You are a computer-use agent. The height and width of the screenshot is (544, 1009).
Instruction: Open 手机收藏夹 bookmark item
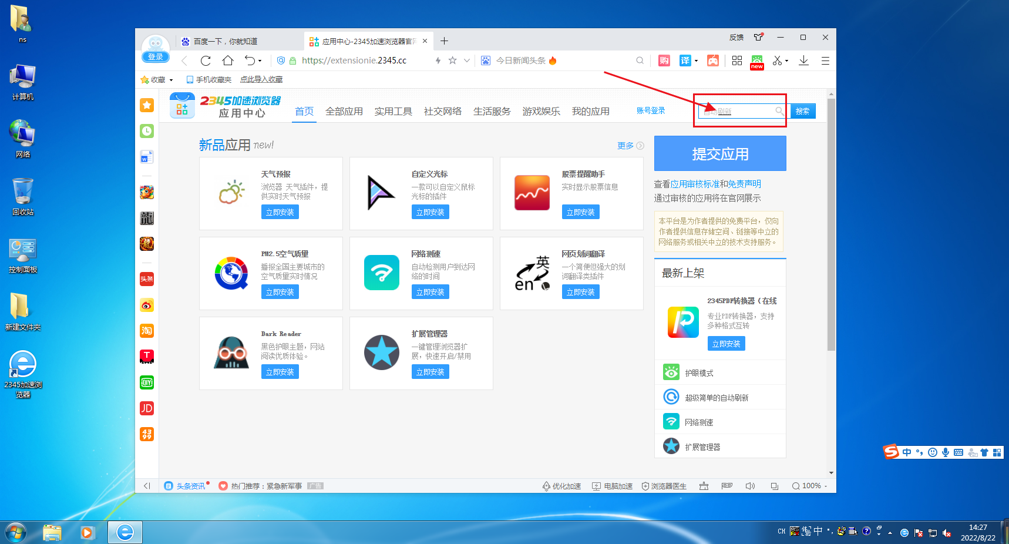point(208,80)
